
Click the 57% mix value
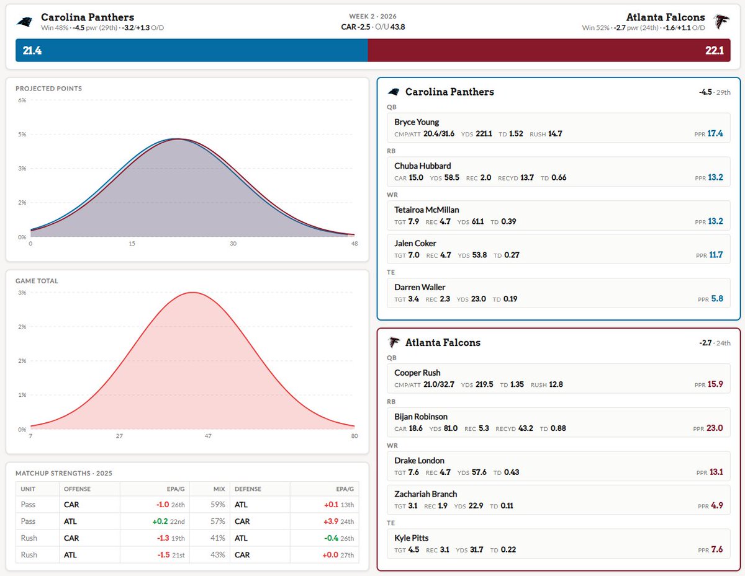(x=218, y=521)
